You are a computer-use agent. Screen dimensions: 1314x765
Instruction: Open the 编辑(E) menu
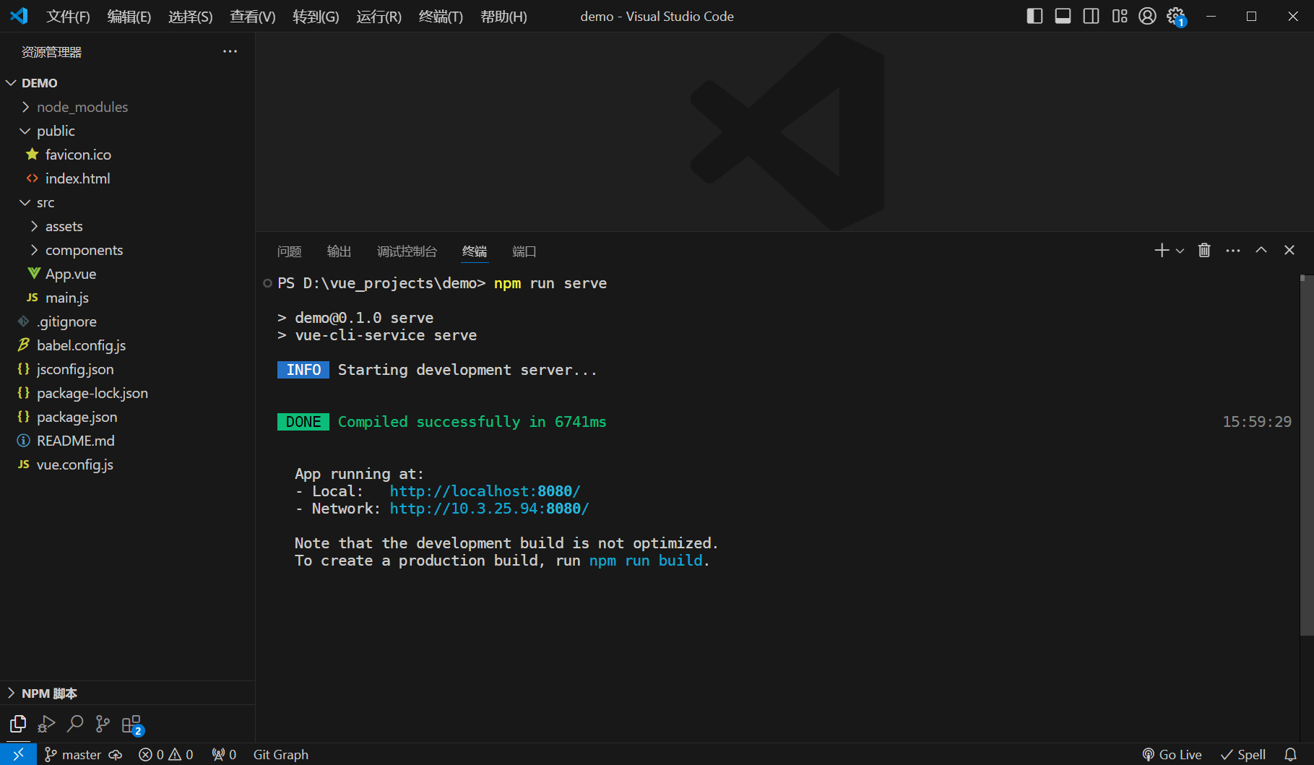pyautogui.click(x=129, y=16)
